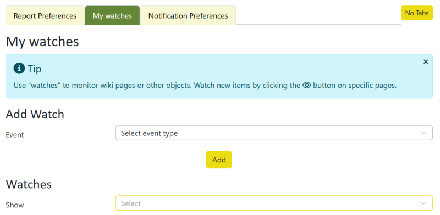The height and width of the screenshot is (215, 440).
Task: Dismiss the Tip box with the X
Action: (x=425, y=62)
